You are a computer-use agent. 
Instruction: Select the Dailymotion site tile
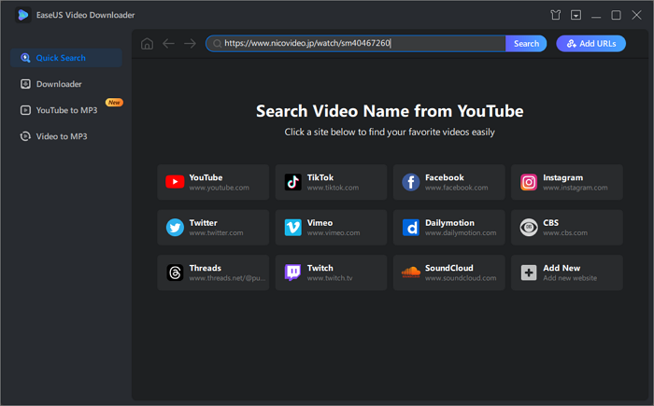[448, 228]
